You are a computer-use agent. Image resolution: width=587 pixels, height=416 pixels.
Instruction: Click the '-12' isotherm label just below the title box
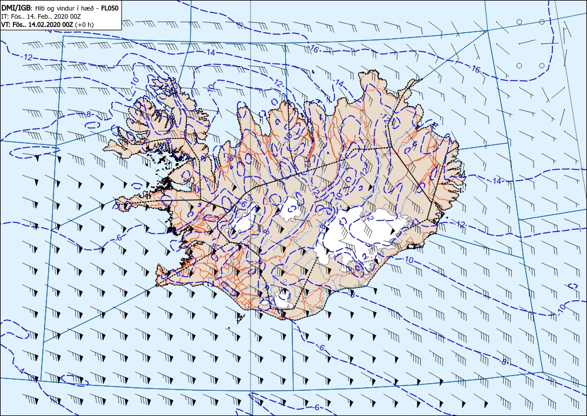27,58
